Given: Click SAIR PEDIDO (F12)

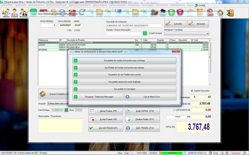Looking at the screenshot, I should (x=142, y=128).
